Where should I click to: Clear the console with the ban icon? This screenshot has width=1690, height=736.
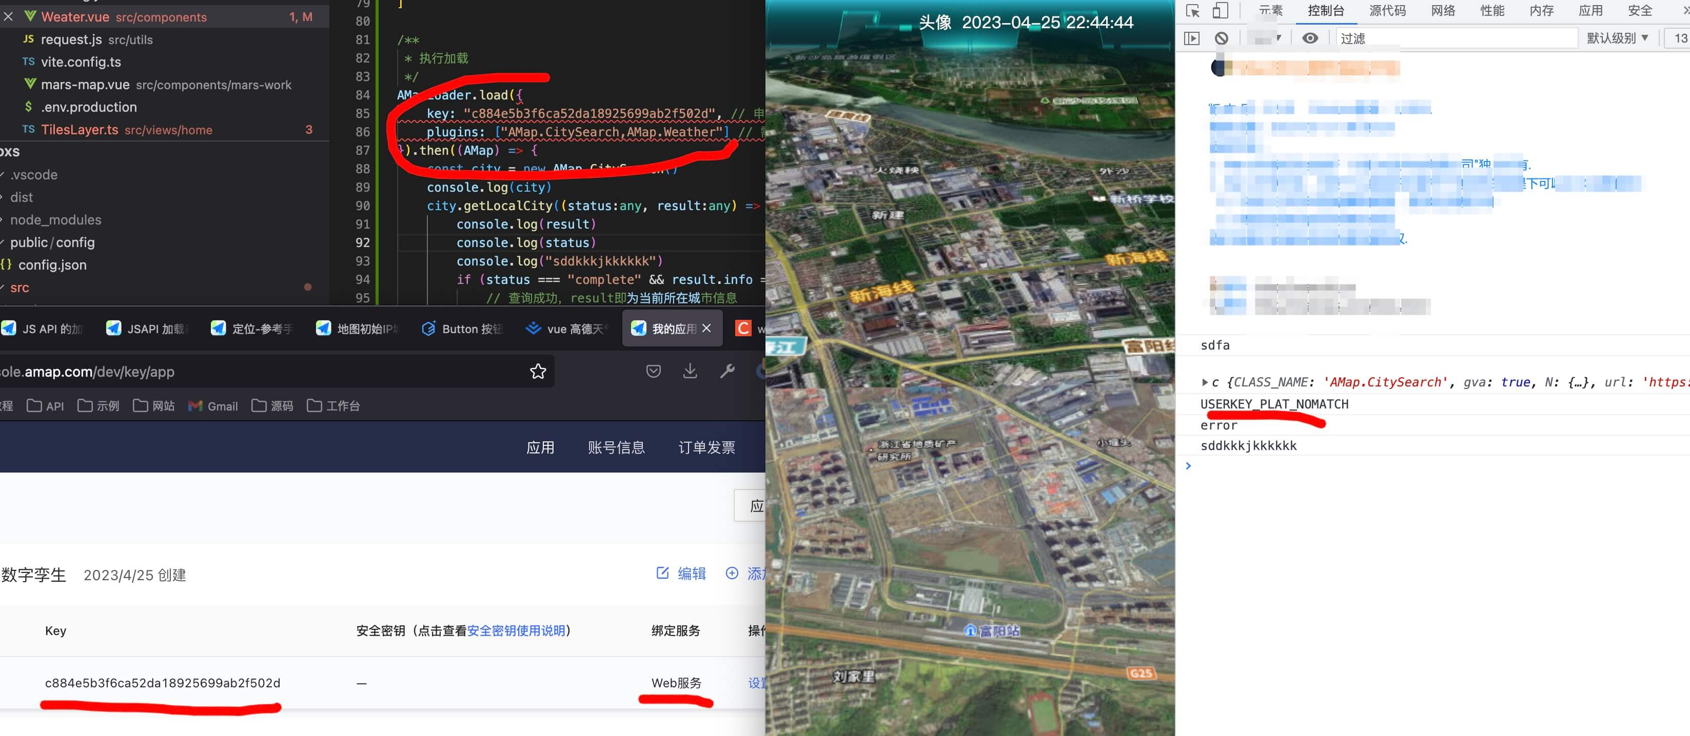click(x=1221, y=38)
